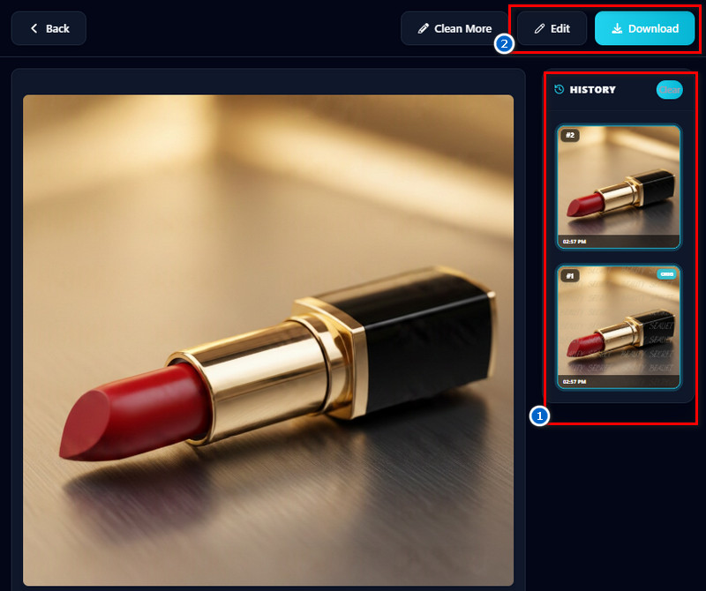Clear the history list
The height and width of the screenshot is (591, 706).
coord(670,90)
